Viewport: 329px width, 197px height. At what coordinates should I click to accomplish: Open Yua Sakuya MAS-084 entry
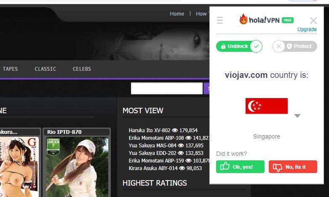(x=152, y=146)
